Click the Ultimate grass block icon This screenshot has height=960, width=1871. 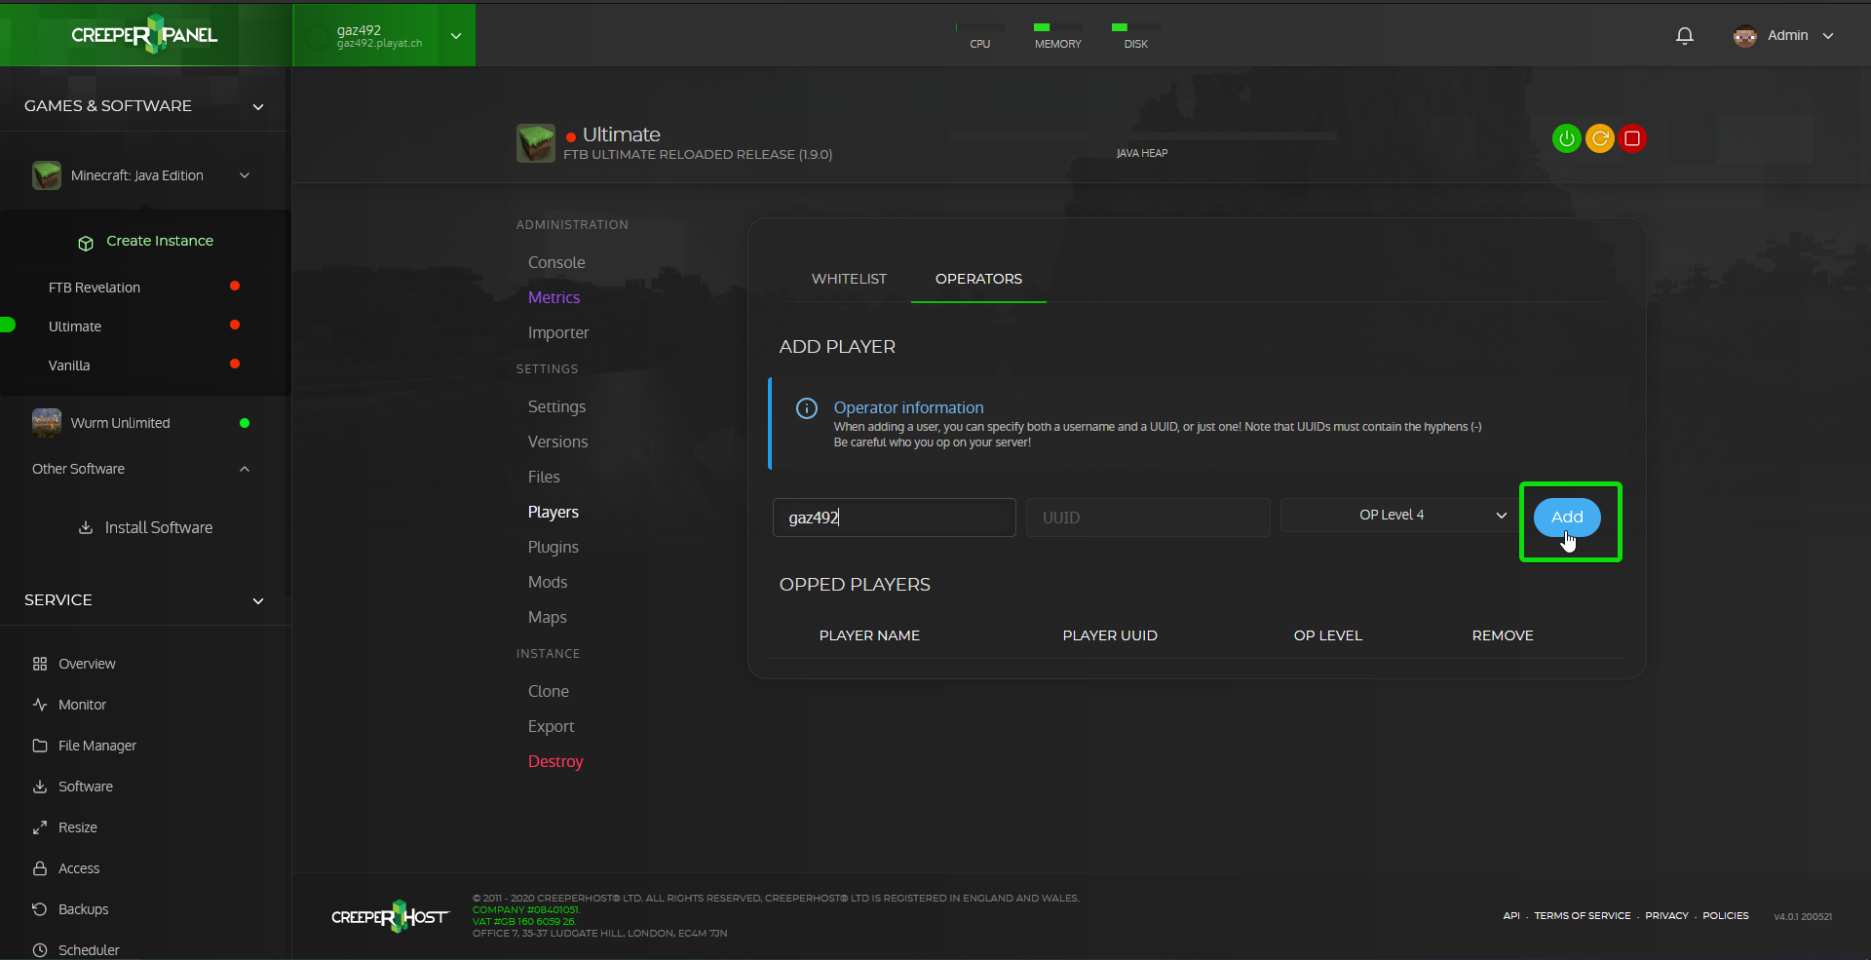[x=535, y=143]
